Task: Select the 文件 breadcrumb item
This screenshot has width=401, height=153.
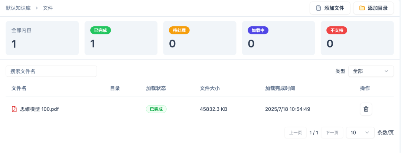Action: 48,8
